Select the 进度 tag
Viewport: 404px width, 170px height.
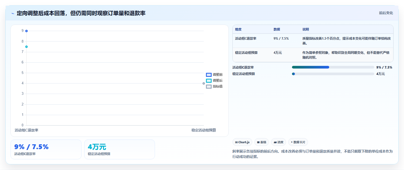point(279,142)
